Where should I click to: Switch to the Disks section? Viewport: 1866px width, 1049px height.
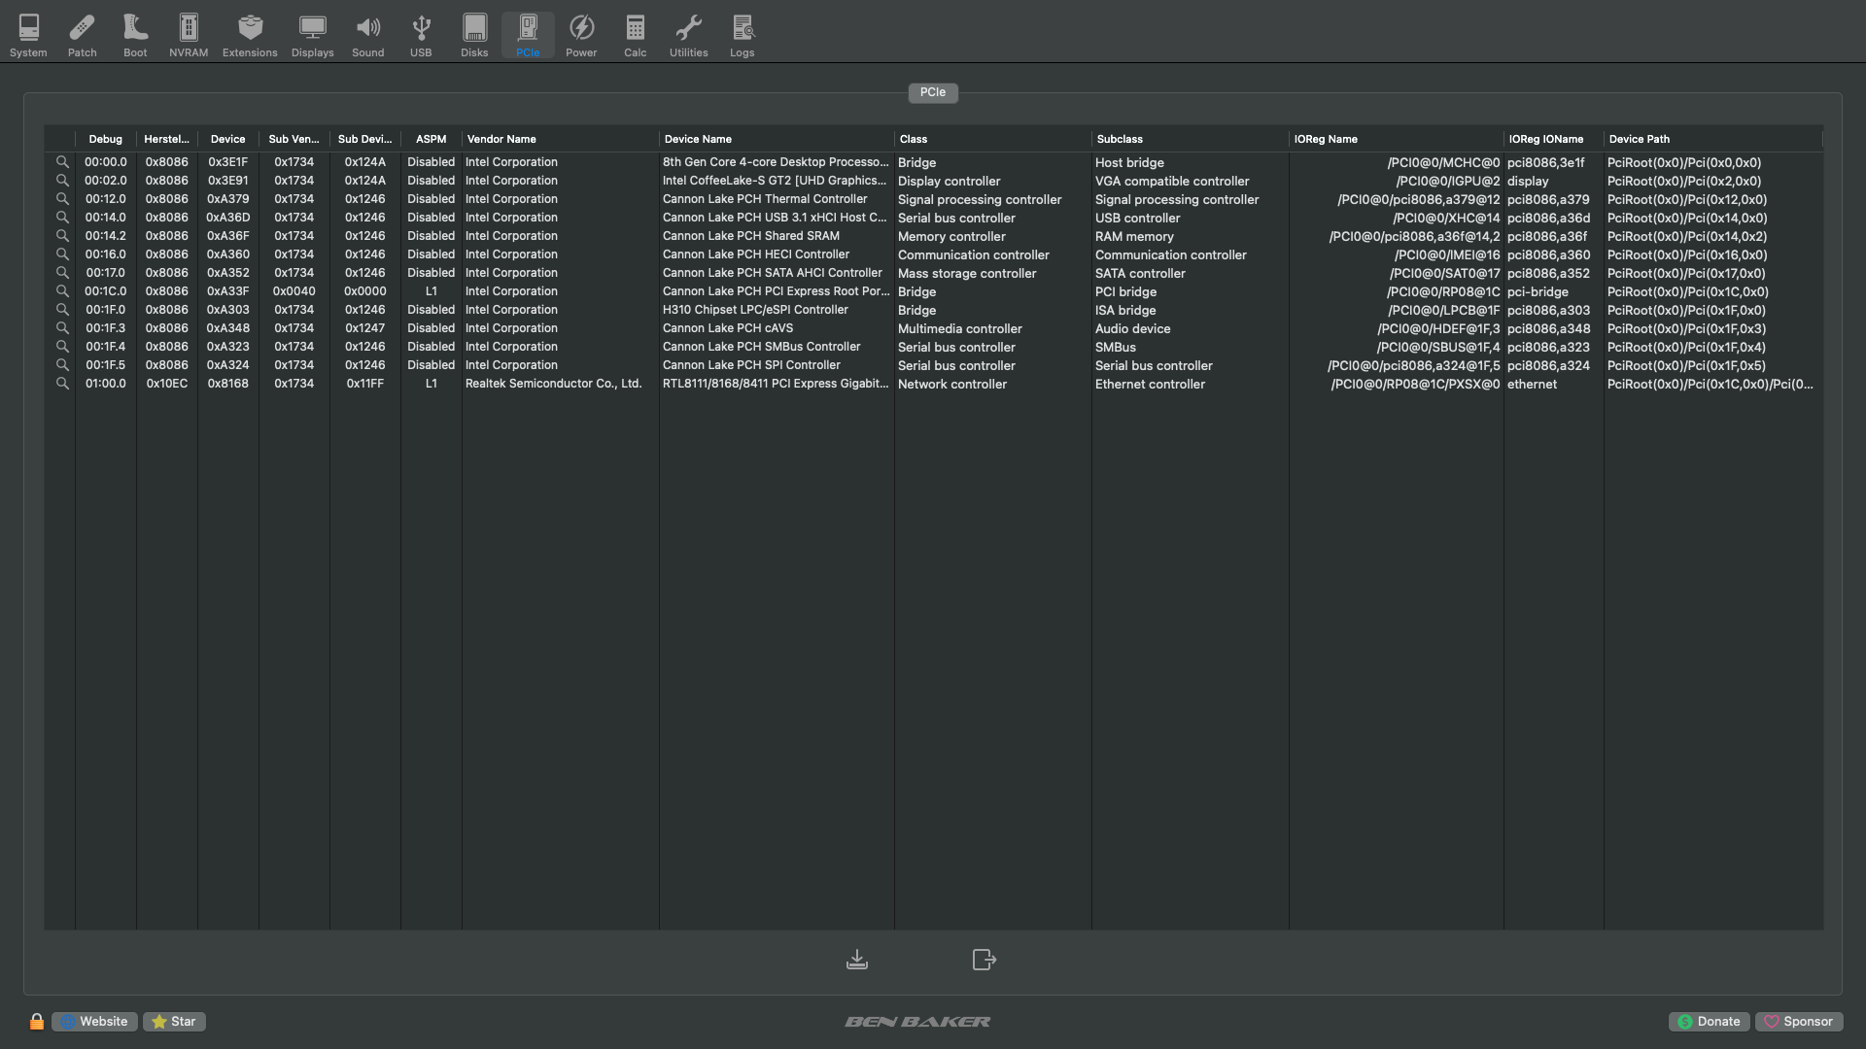point(474,36)
